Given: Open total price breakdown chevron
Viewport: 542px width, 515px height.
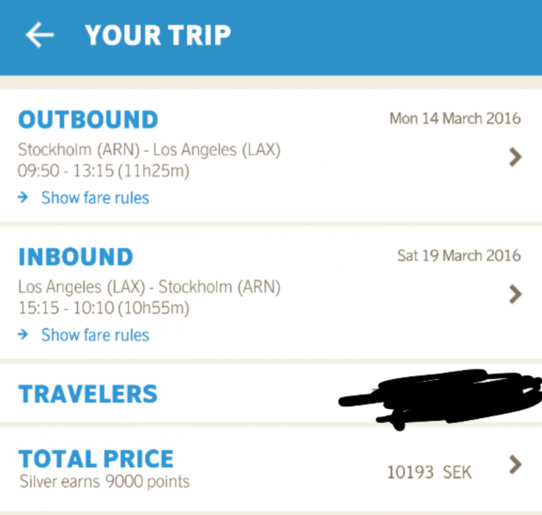Looking at the screenshot, I should (516, 464).
